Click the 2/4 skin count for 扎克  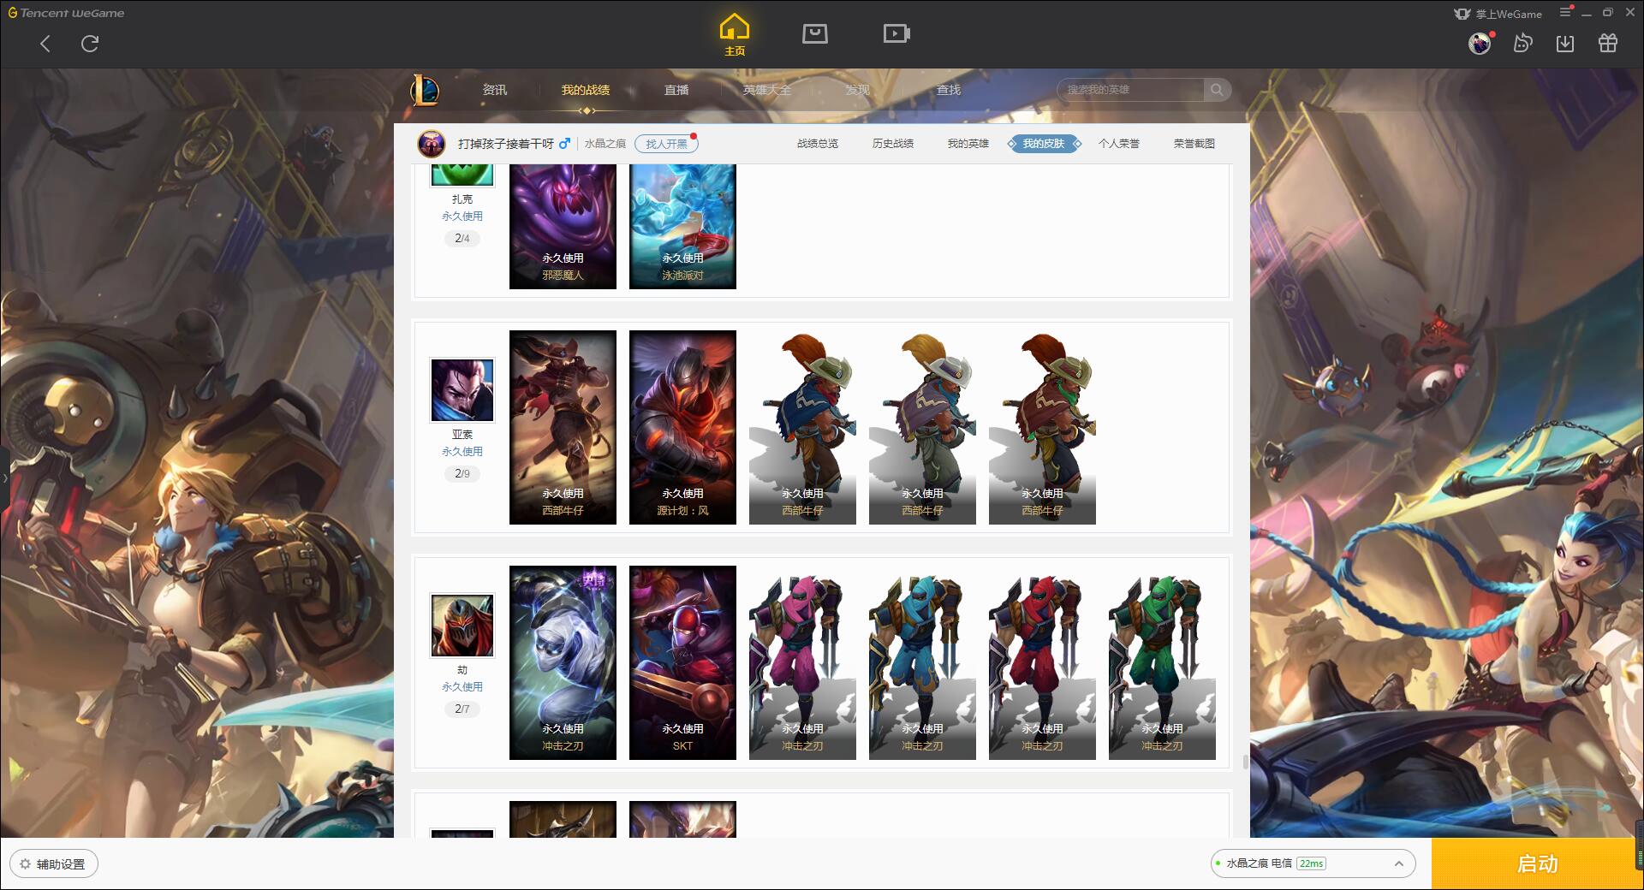point(462,238)
